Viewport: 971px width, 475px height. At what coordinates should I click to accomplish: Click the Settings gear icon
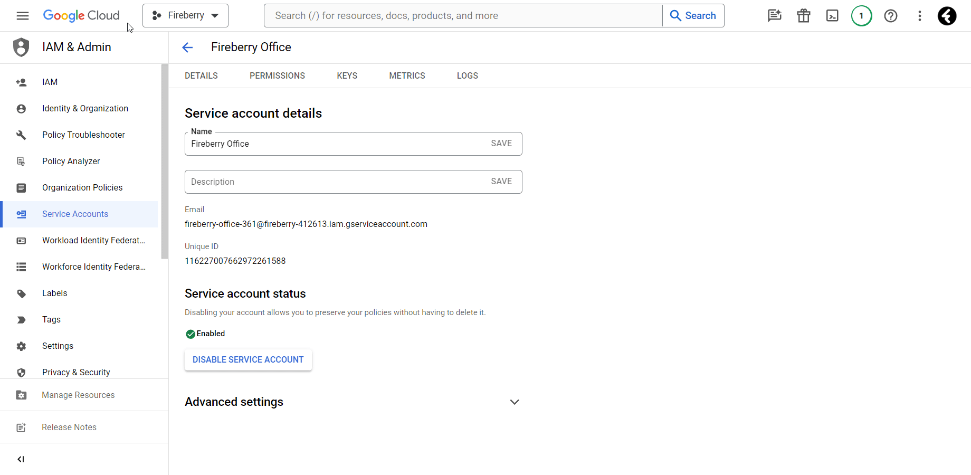21,346
